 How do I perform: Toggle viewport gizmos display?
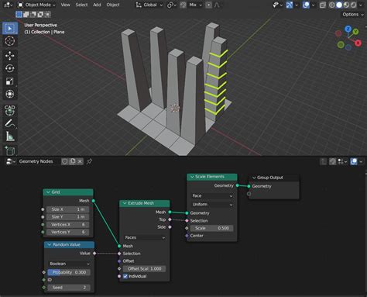pyautogui.click(x=290, y=5)
